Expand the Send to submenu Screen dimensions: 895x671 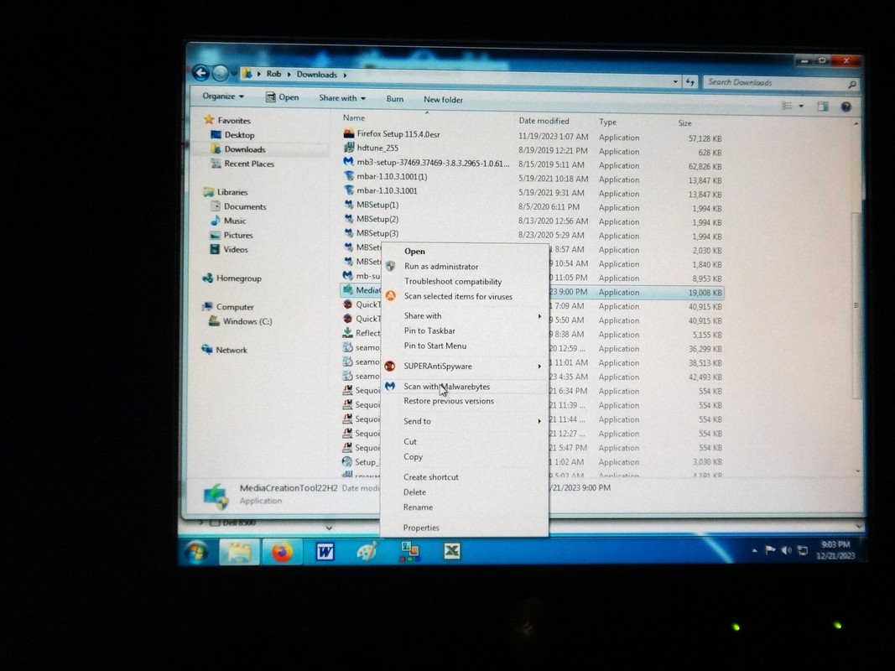coord(539,421)
